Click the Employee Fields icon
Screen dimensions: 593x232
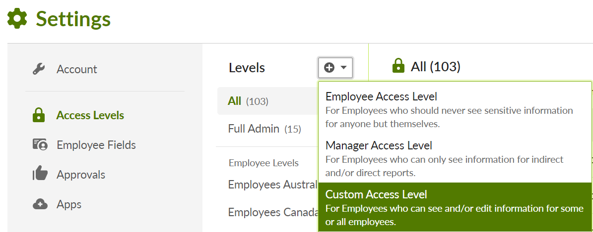(x=40, y=145)
